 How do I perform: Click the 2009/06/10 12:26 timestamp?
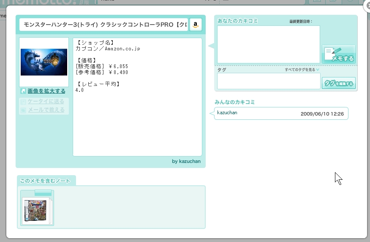(322, 114)
